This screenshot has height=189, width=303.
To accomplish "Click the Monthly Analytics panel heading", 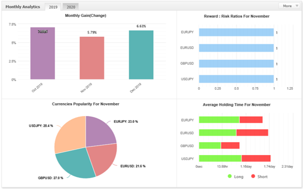I will coord(23,7).
